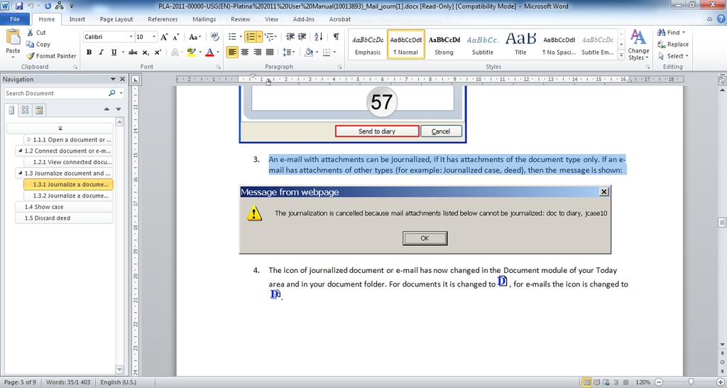The image size is (727, 388).
Task: Click the Redo icon in Quick Access Toolbar
Action: coord(48,6)
